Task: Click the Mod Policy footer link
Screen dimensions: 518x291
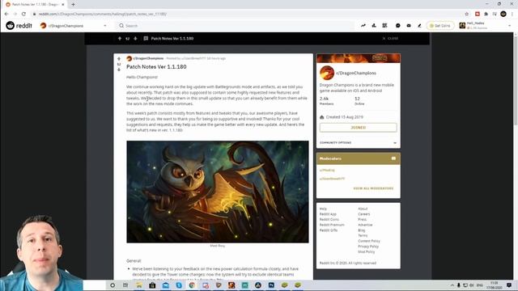Action: (x=367, y=251)
